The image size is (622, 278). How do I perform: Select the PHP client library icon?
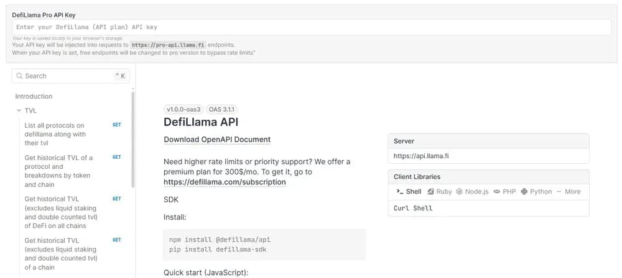(x=496, y=192)
